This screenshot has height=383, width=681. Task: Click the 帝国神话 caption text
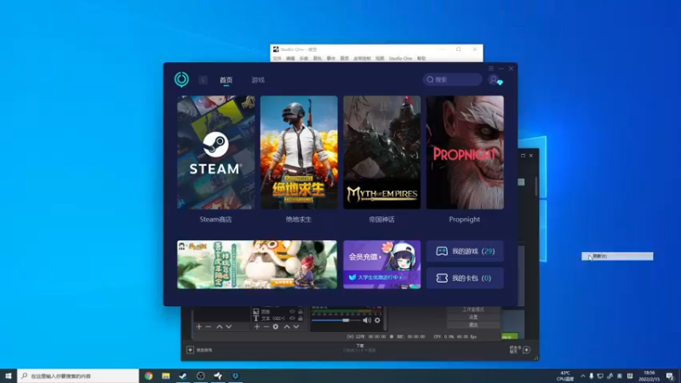(381, 220)
